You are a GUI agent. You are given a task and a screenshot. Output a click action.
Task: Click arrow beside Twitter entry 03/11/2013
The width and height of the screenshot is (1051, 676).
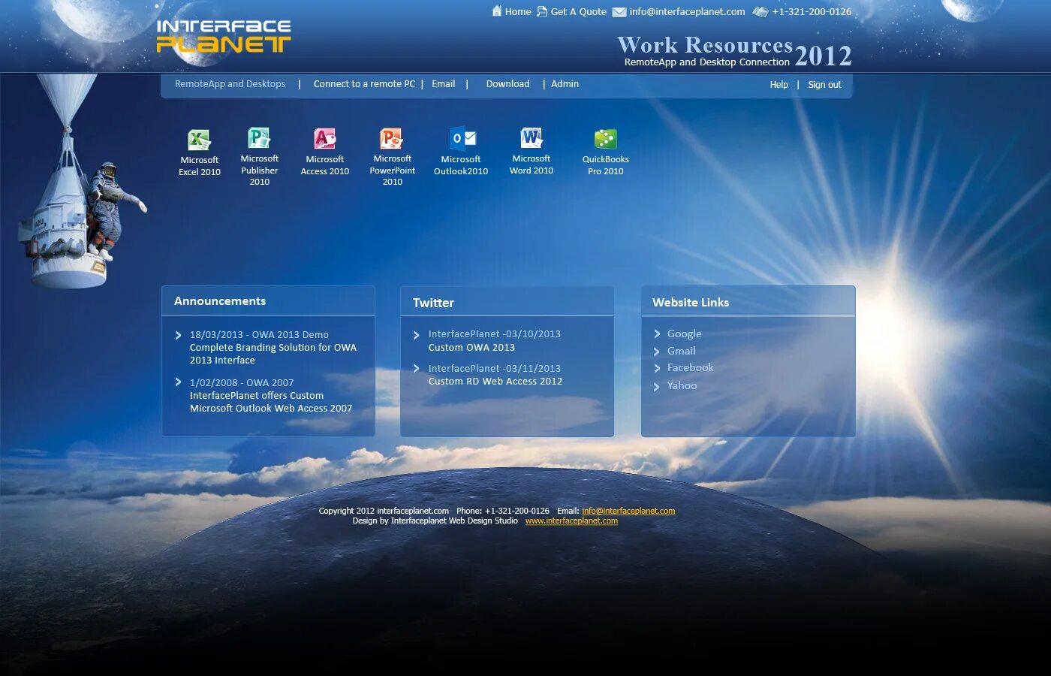click(x=416, y=368)
